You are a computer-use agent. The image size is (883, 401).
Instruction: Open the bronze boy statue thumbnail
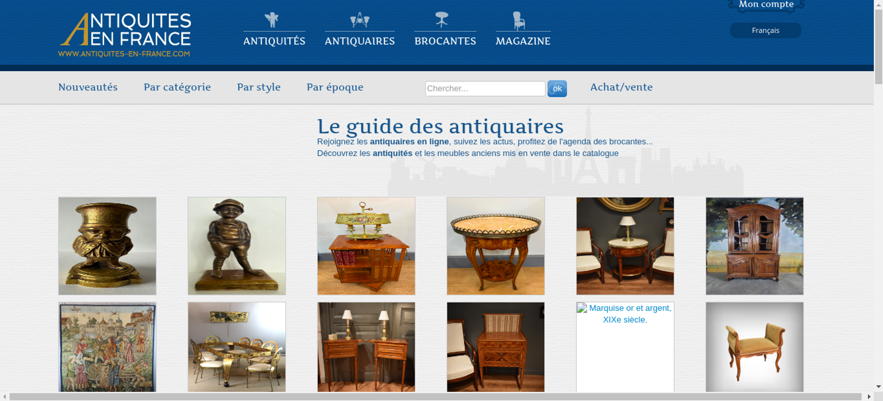(x=237, y=246)
